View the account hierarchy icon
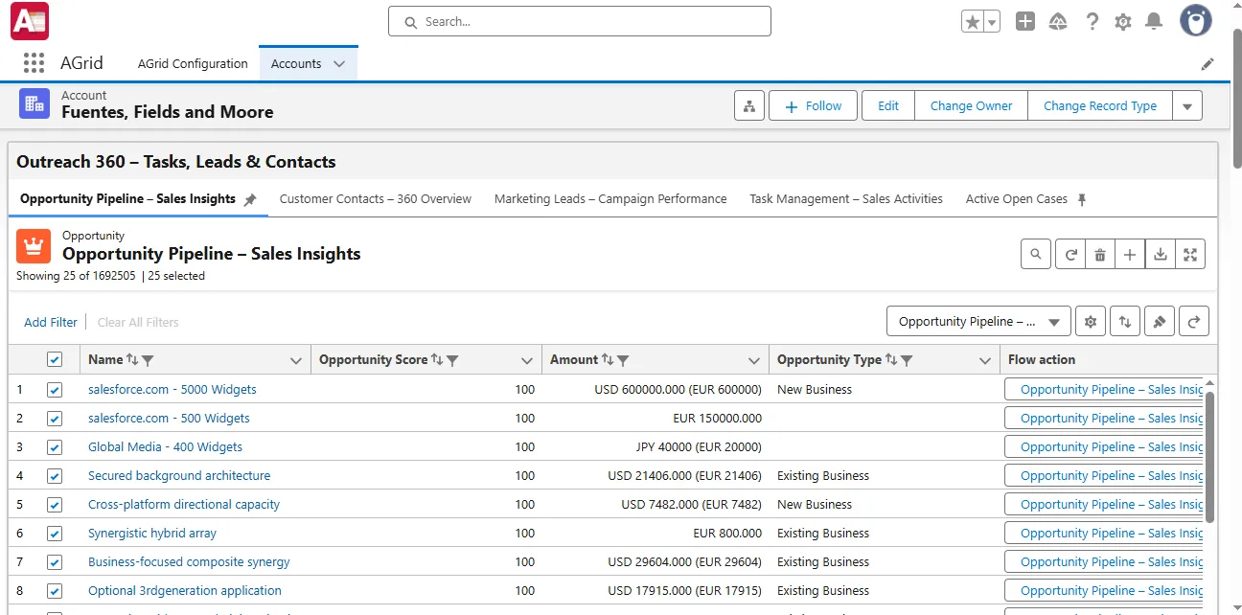 749,106
